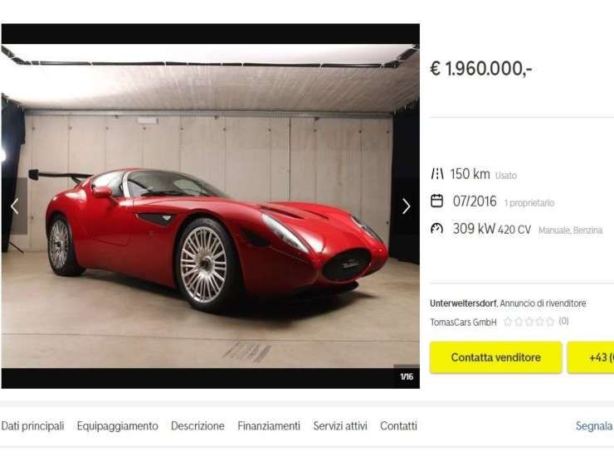Click the +43 phone number button
This screenshot has width=614, height=461.
tap(591, 357)
